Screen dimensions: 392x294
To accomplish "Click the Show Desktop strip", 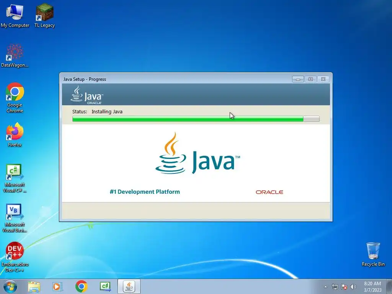I will [x=389, y=286].
